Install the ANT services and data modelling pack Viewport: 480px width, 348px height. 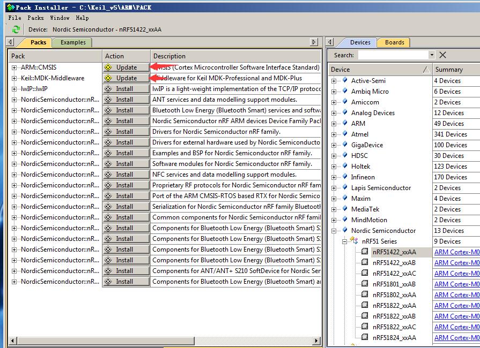[x=126, y=99]
